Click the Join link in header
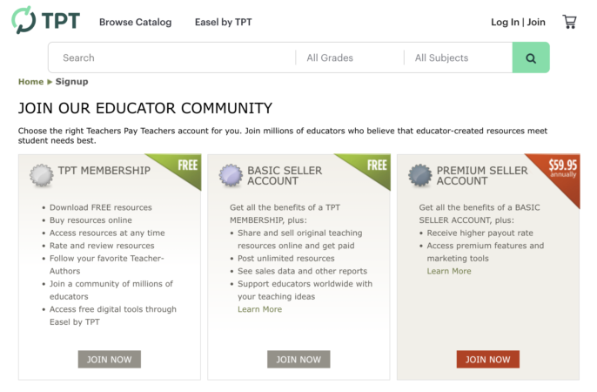This screenshot has height=392, width=597. (536, 22)
